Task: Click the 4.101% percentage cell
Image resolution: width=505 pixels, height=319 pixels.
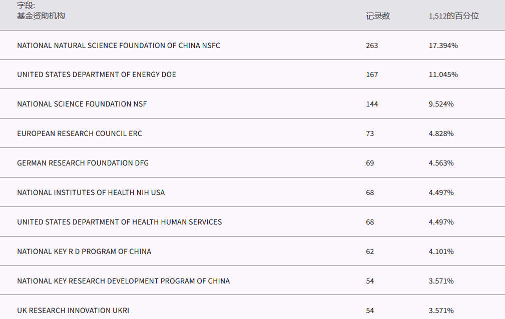Action: pos(441,251)
